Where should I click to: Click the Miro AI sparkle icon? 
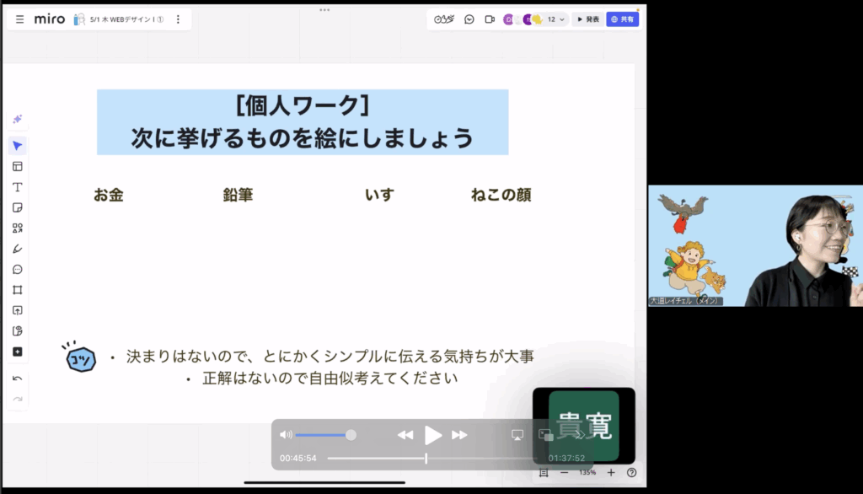coord(17,120)
